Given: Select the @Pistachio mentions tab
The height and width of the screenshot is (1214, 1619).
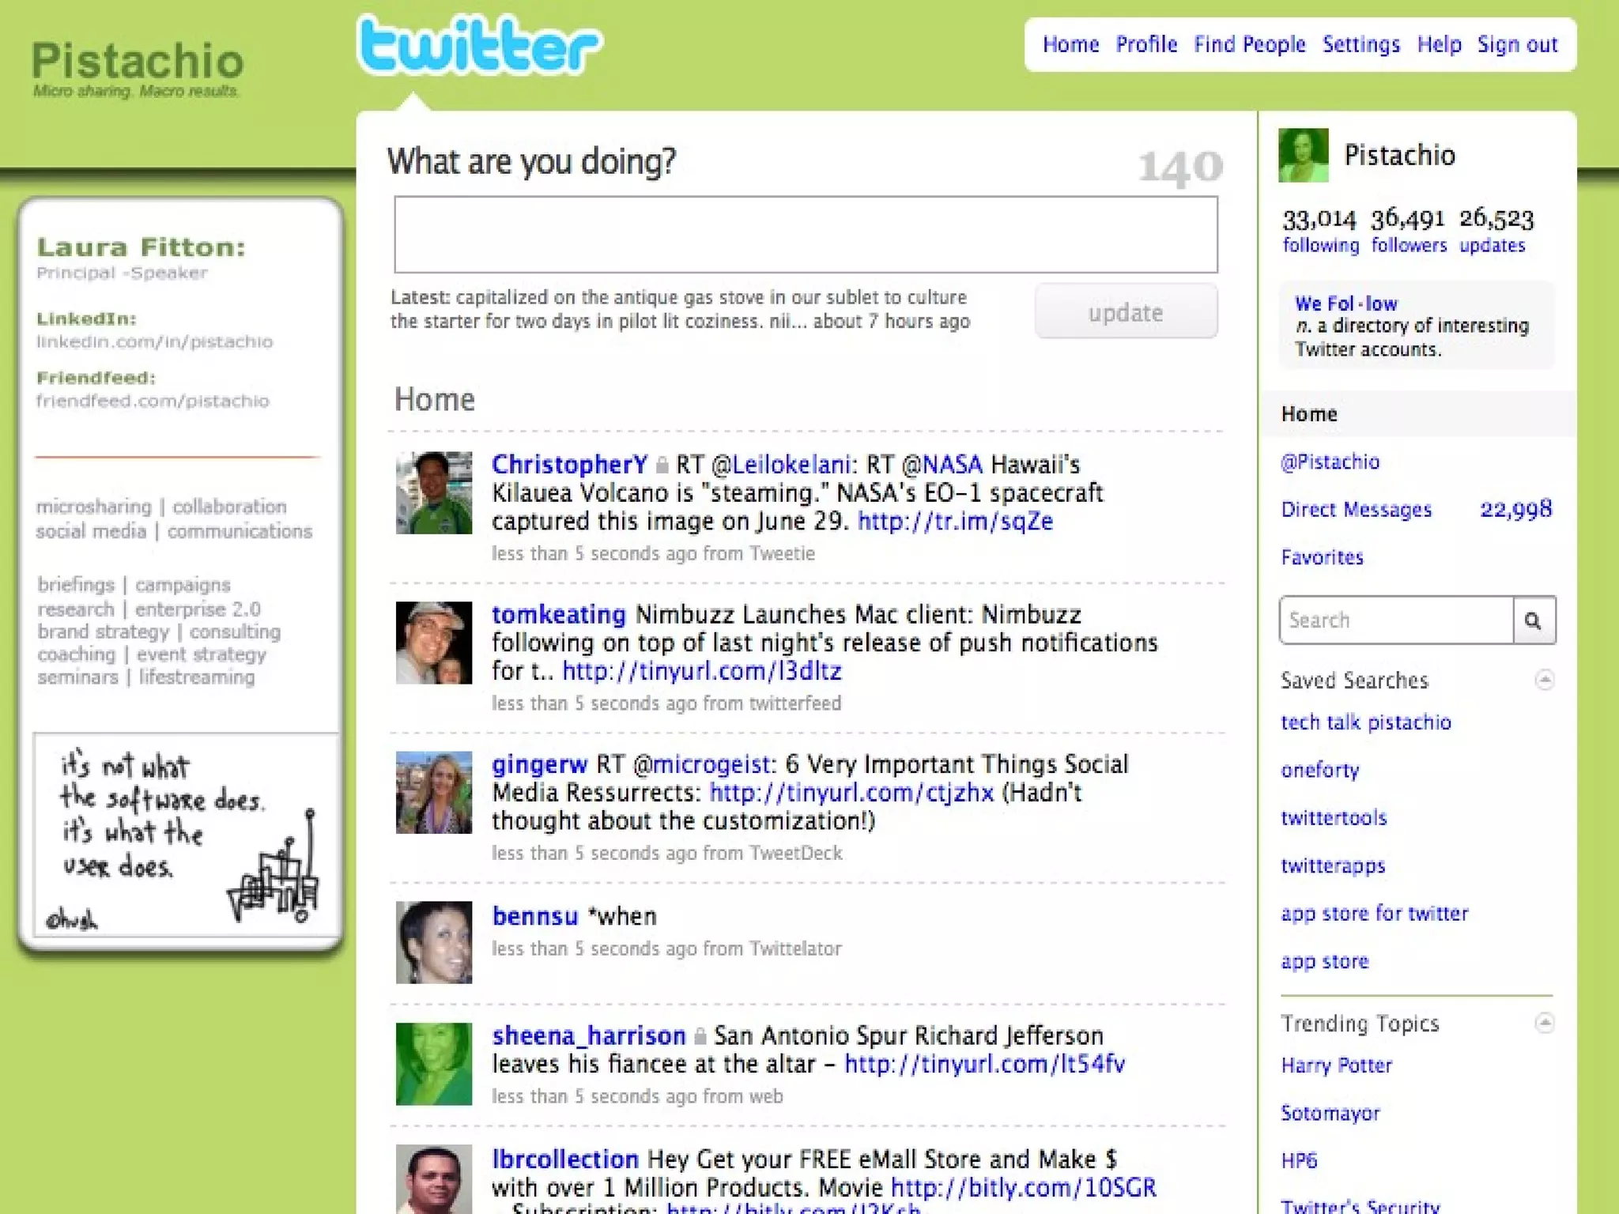Looking at the screenshot, I should [1330, 462].
